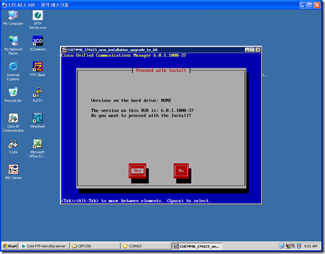
Task: Select the FTP Client FileZilla icon
Action: point(37,69)
